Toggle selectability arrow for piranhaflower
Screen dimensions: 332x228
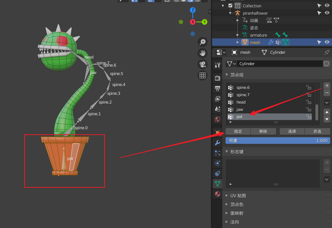click(x=319, y=13)
